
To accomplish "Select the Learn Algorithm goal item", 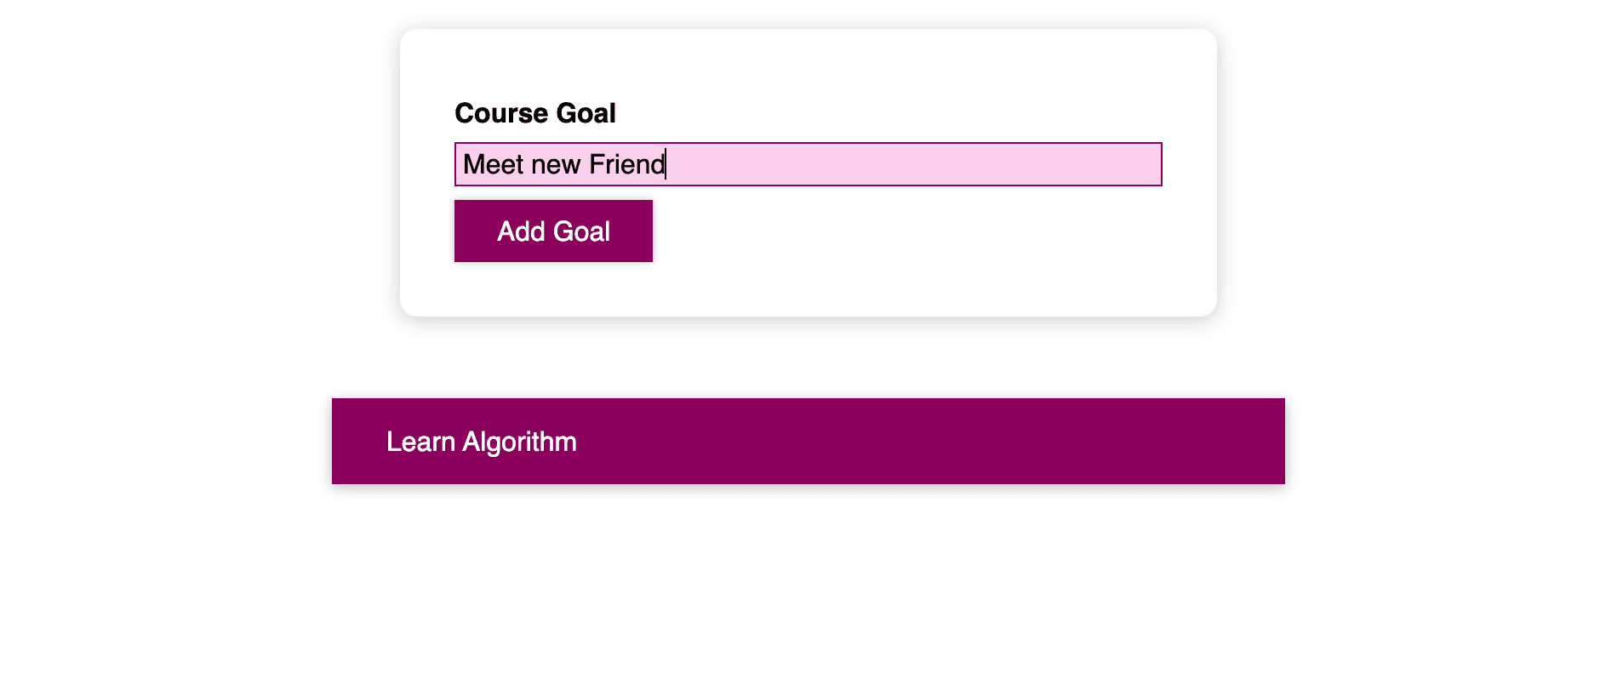I will pyautogui.click(x=808, y=441).
